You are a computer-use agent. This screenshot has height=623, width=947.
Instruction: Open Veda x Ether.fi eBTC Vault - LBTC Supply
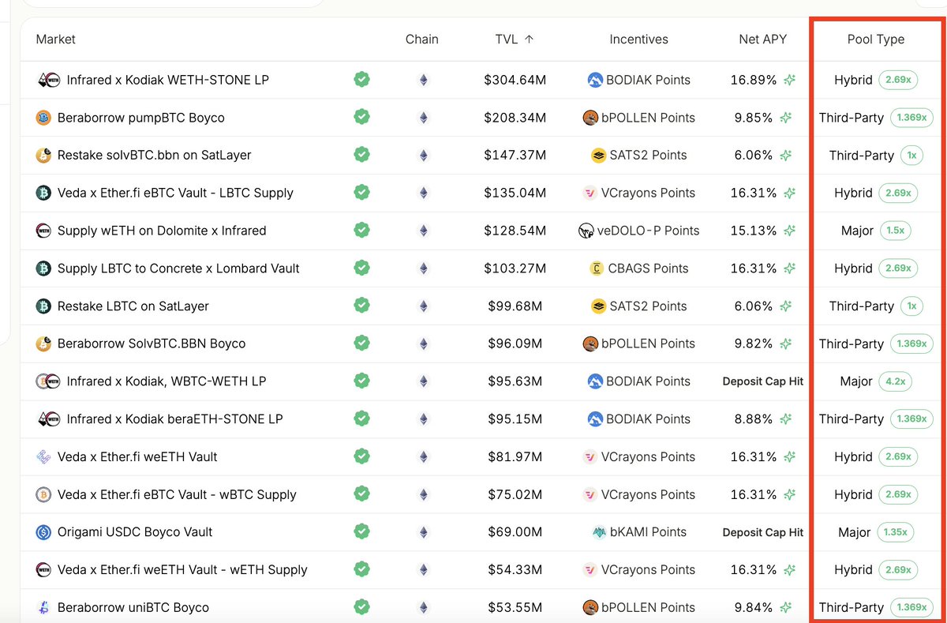(x=175, y=193)
